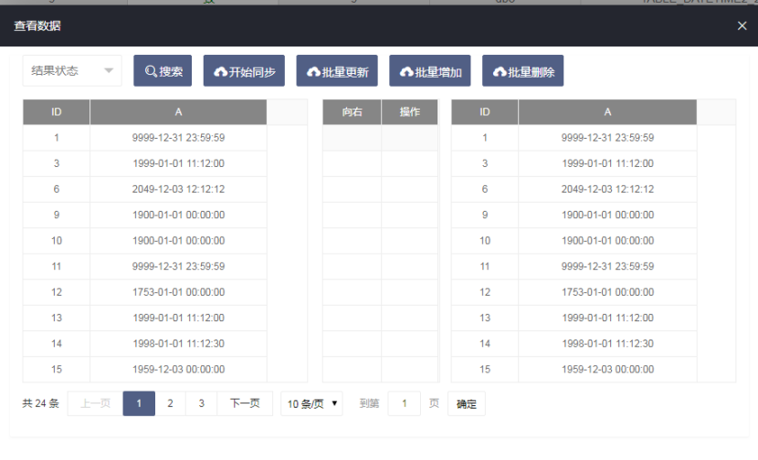Click the page number input field
The width and height of the screenshot is (758, 460).
[404, 403]
